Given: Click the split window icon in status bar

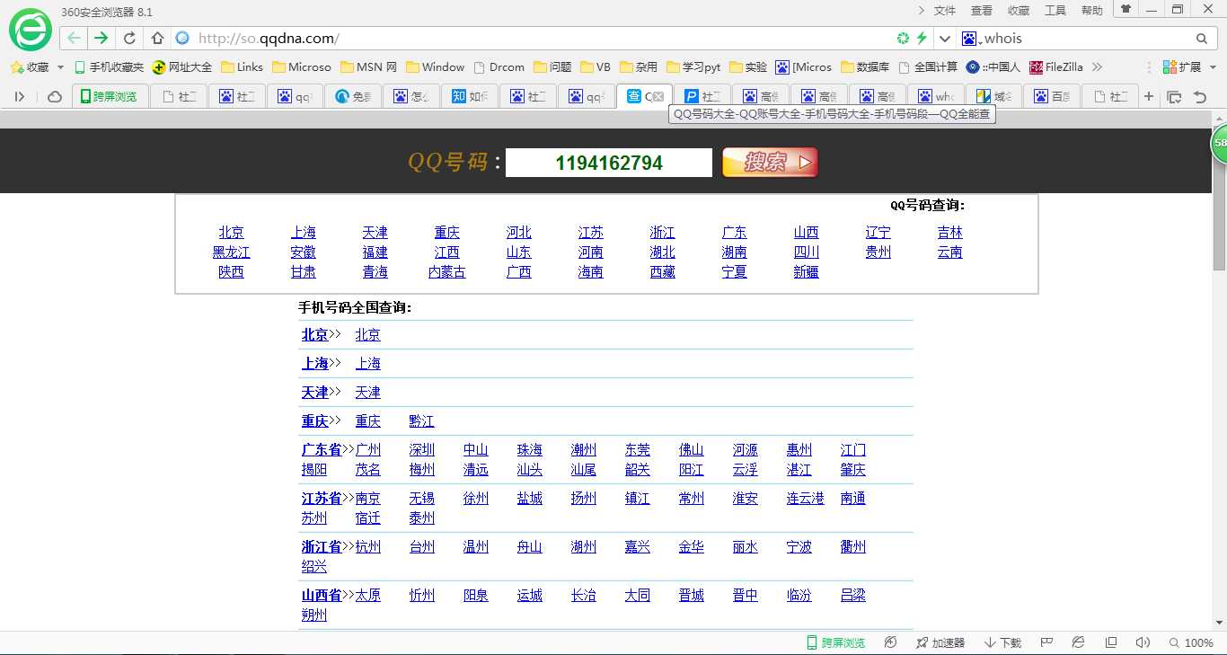Looking at the screenshot, I should click(x=1111, y=642).
